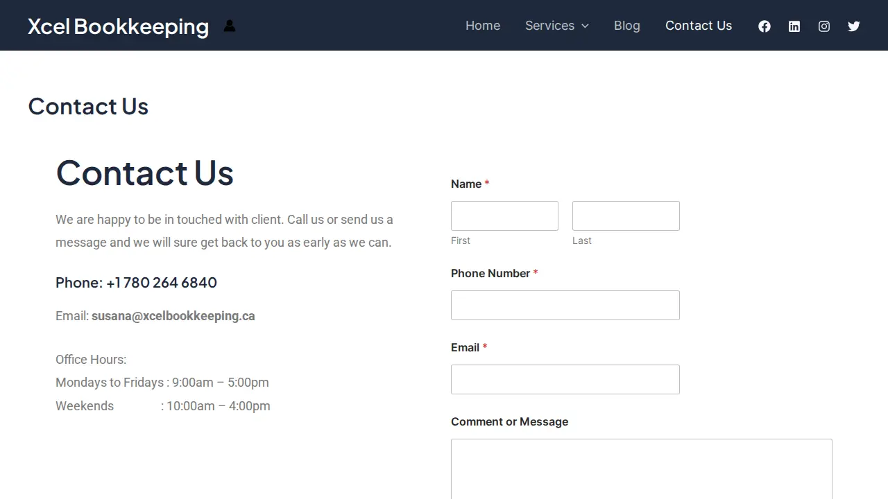The image size is (888, 499).
Task: Select the Contact Us menu item
Action: [x=699, y=26]
